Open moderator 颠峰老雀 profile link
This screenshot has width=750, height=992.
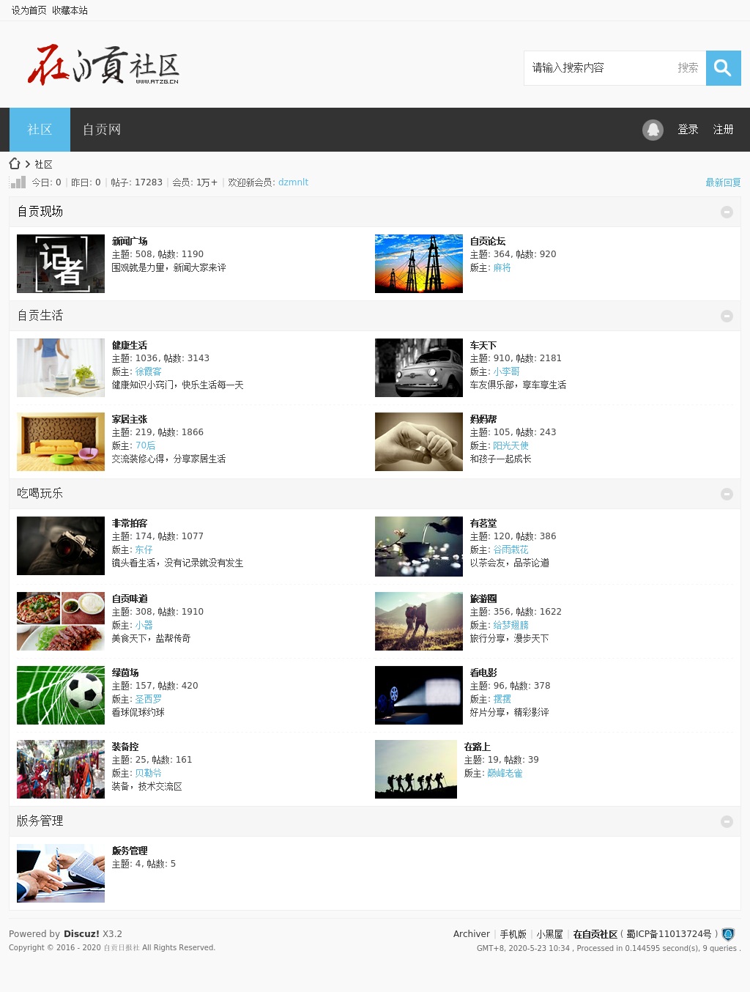pos(505,774)
